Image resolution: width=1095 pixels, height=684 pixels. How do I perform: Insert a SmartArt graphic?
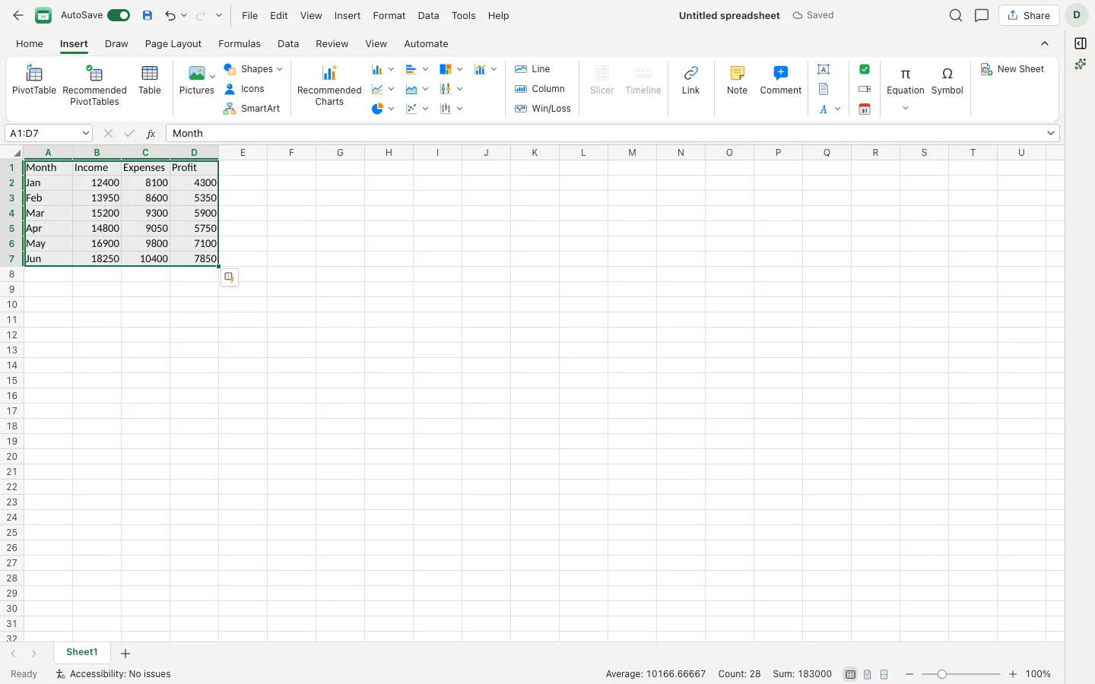click(x=252, y=109)
